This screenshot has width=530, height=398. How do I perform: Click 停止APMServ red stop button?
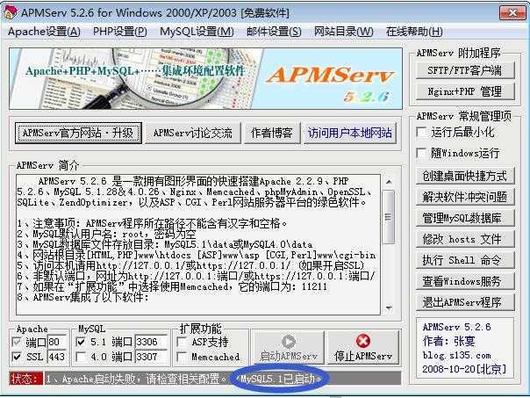[x=363, y=348]
